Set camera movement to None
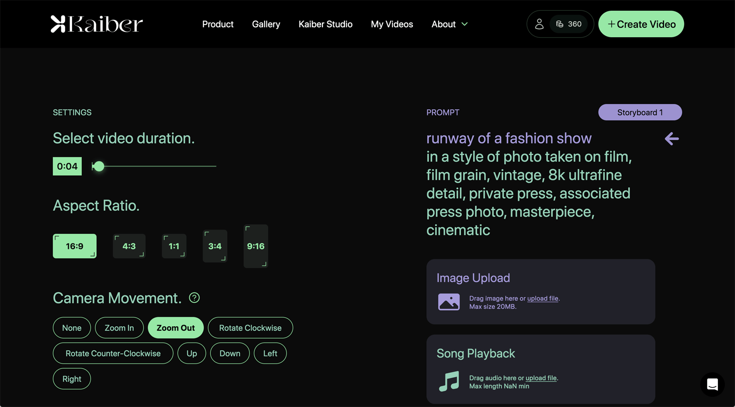Image resolution: width=735 pixels, height=407 pixels. point(72,328)
